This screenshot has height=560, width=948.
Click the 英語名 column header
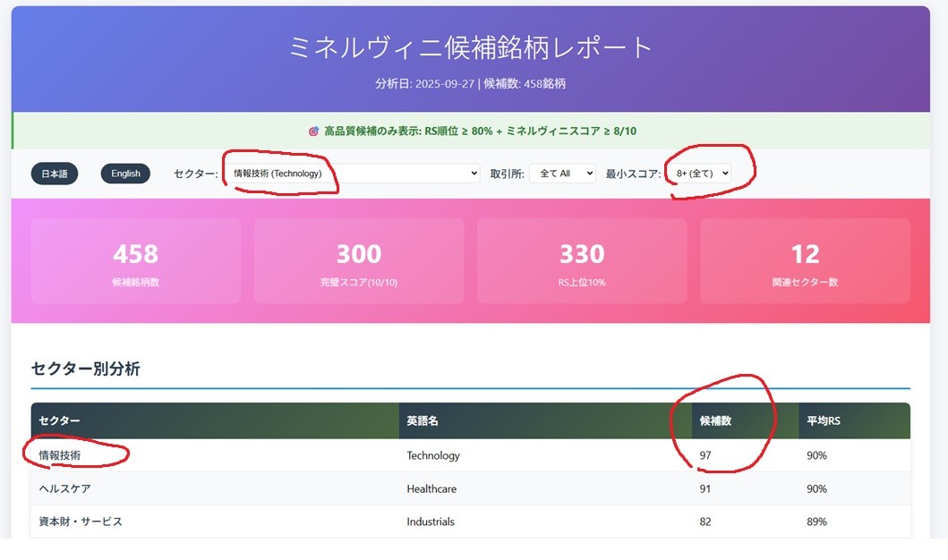pos(423,420)
